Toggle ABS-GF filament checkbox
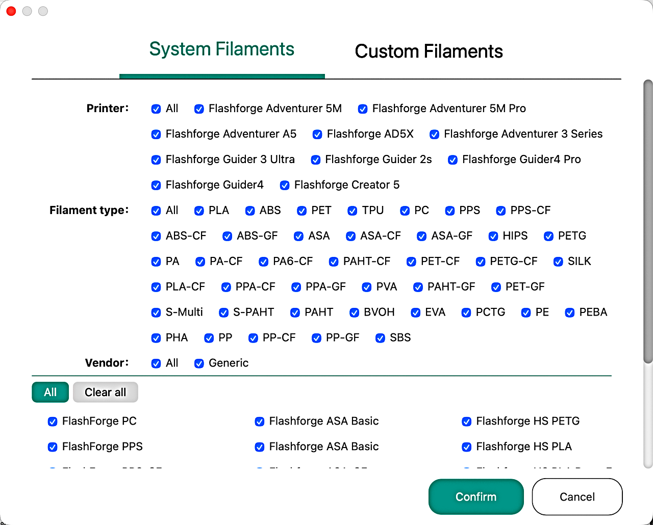Screen dimensions: 653x525 [228, 236]
